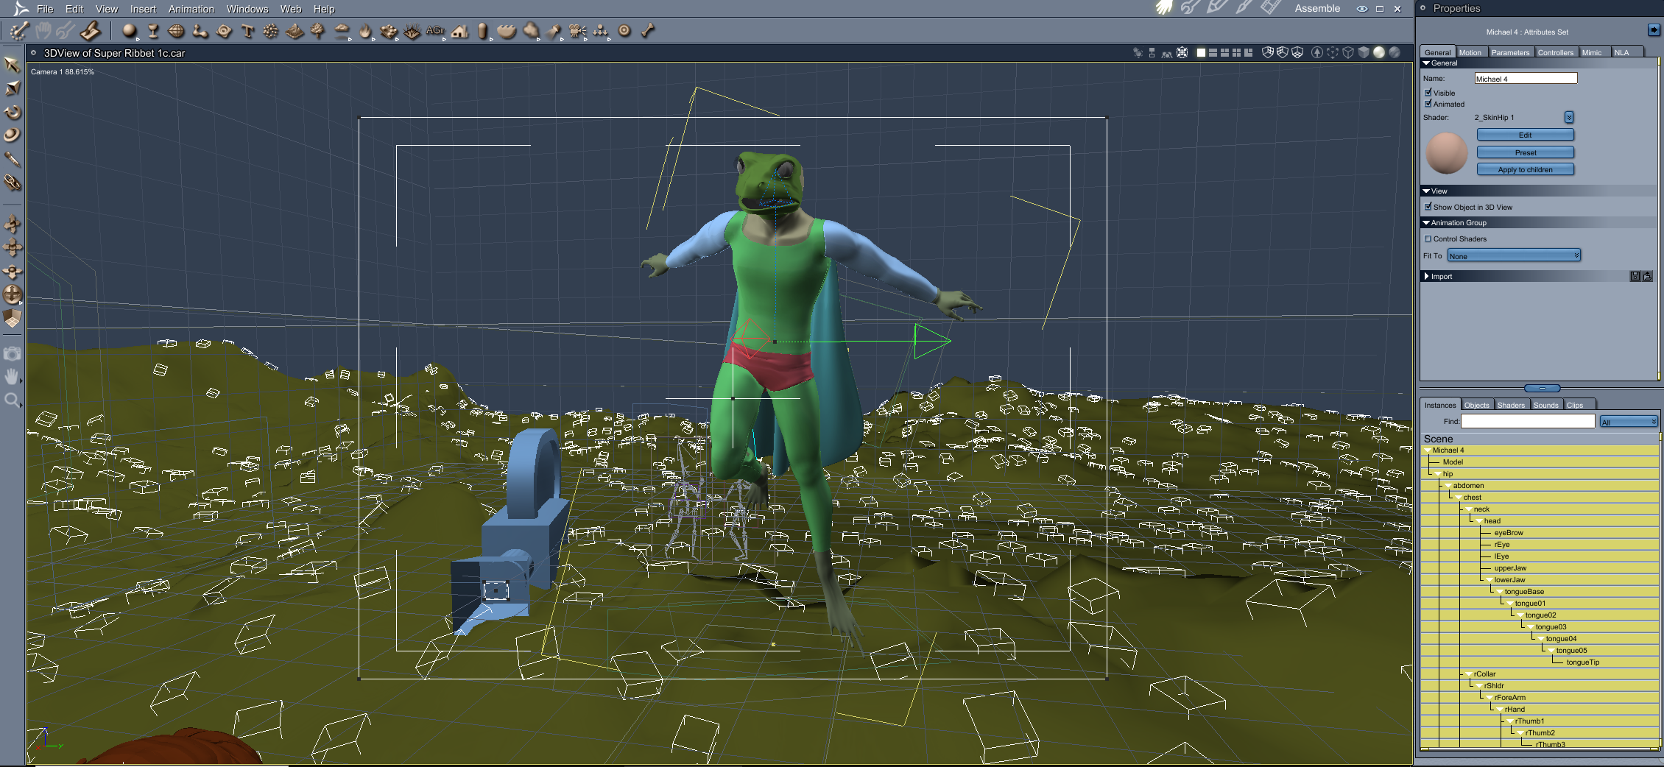Insert a camera from the toolbar

click(x=577, y=31)
